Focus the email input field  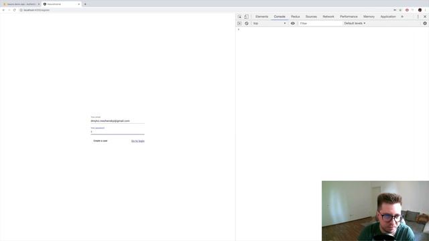tap(118, 120)
